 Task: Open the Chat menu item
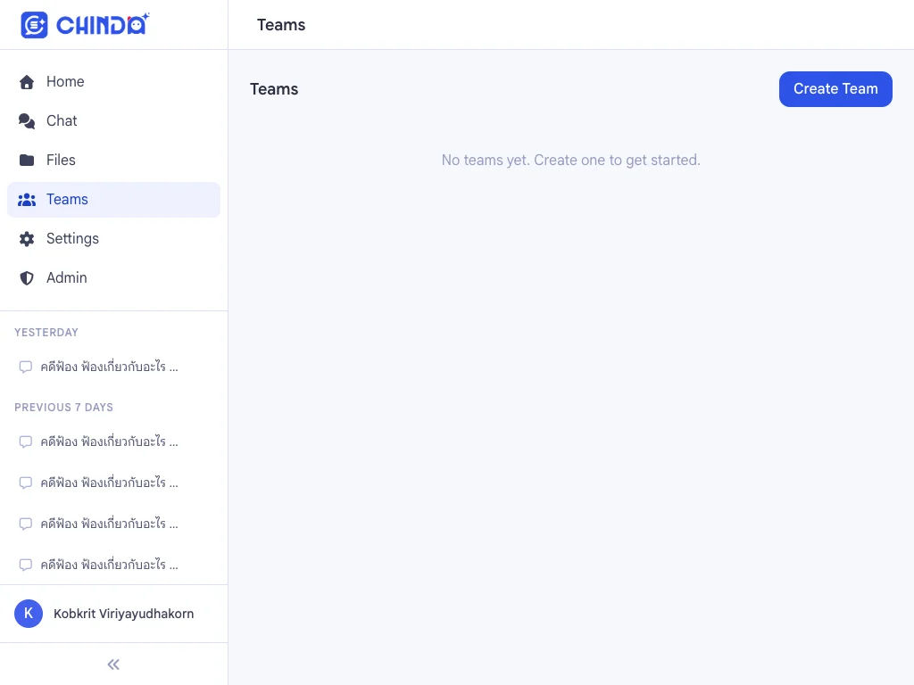[113, 121]
